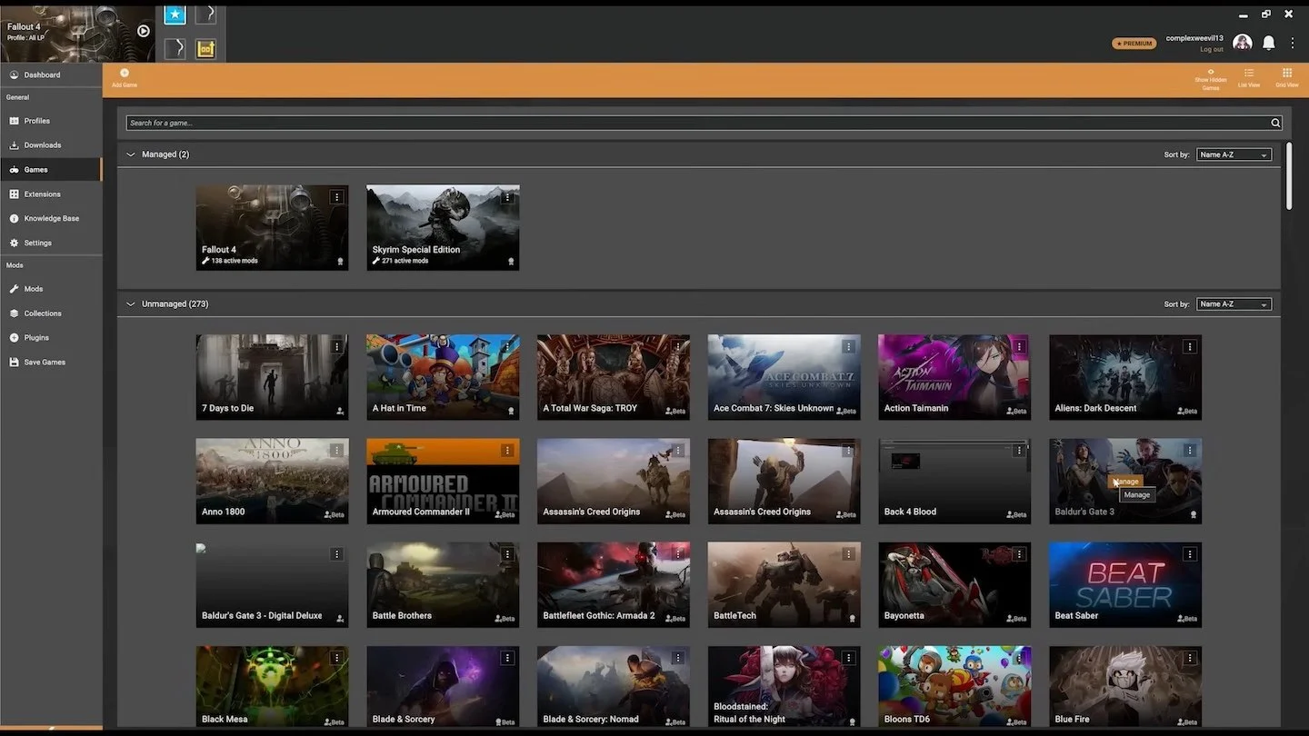Add a new game with Add Game
Image resolution: width=1309 pixels, height=736 pixels.
[x=125, y=78]
